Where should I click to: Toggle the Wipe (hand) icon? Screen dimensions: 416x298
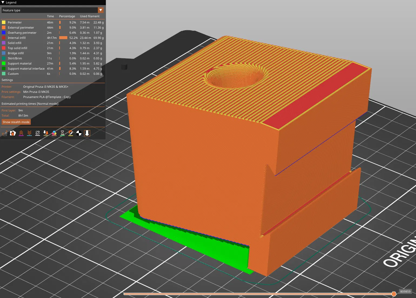(13, 133)
